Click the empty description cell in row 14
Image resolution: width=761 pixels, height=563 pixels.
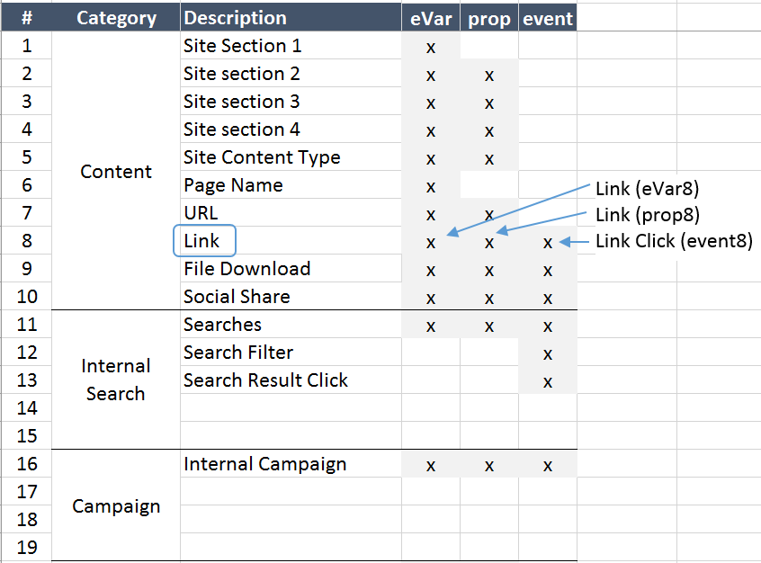click(x=291, y=408)
